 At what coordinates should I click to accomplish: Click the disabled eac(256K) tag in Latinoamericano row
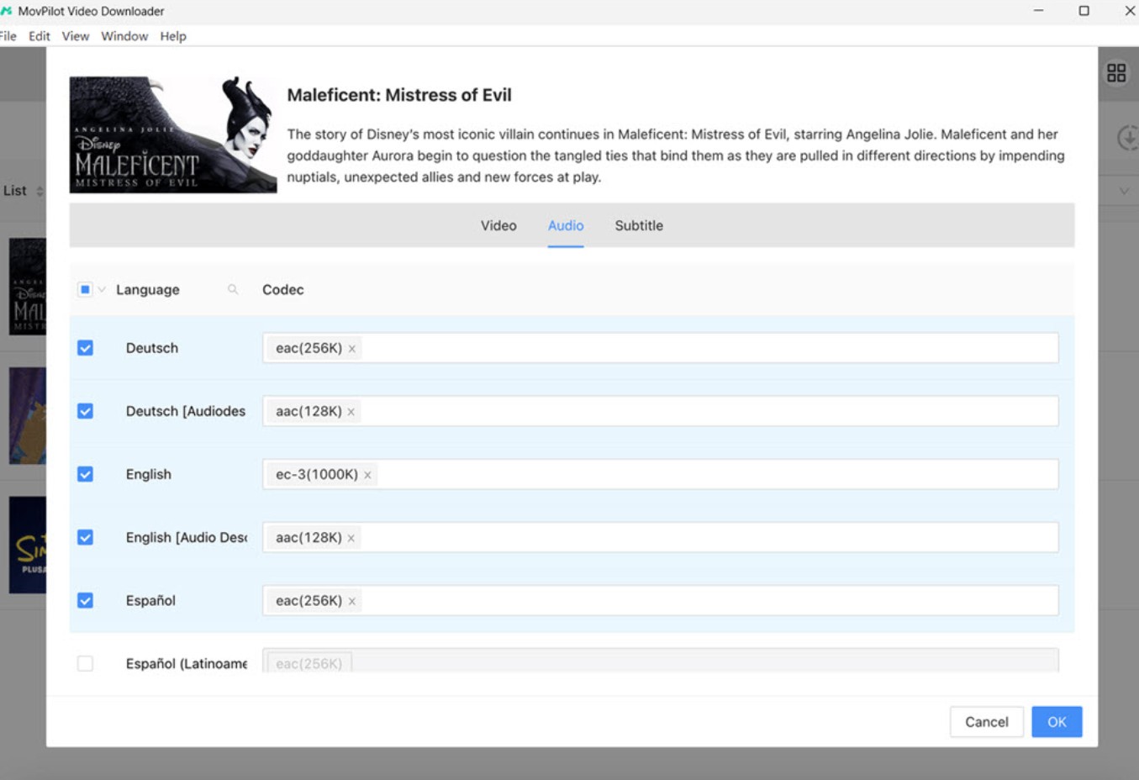tap(308, 663)
